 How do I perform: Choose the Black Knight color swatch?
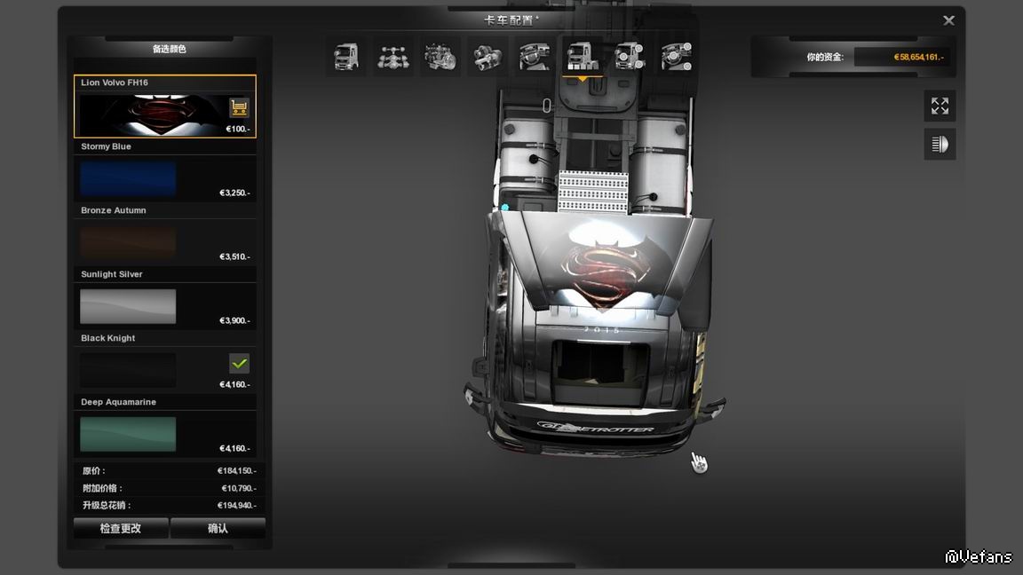point(128,370)
